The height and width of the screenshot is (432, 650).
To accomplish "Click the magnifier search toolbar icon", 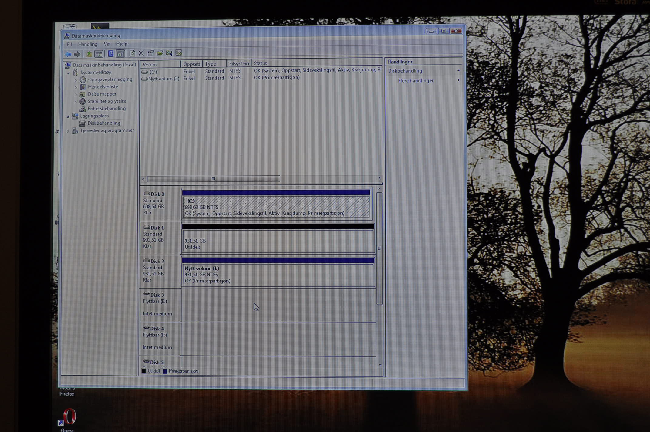I will coord(169,53).
